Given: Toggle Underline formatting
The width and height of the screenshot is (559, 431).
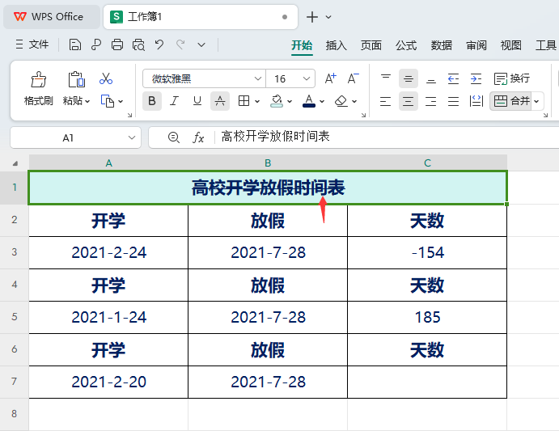Looking at the screenshot, I should [x=197, y=101].
